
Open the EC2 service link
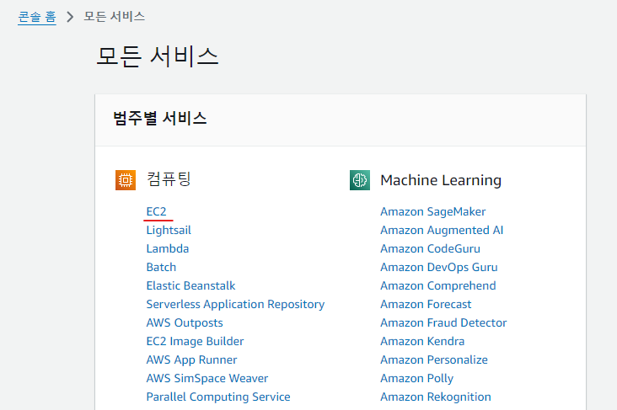tap(156, 211)
